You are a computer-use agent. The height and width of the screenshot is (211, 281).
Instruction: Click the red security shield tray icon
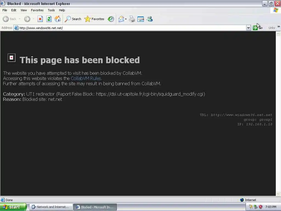pos(261,207)
